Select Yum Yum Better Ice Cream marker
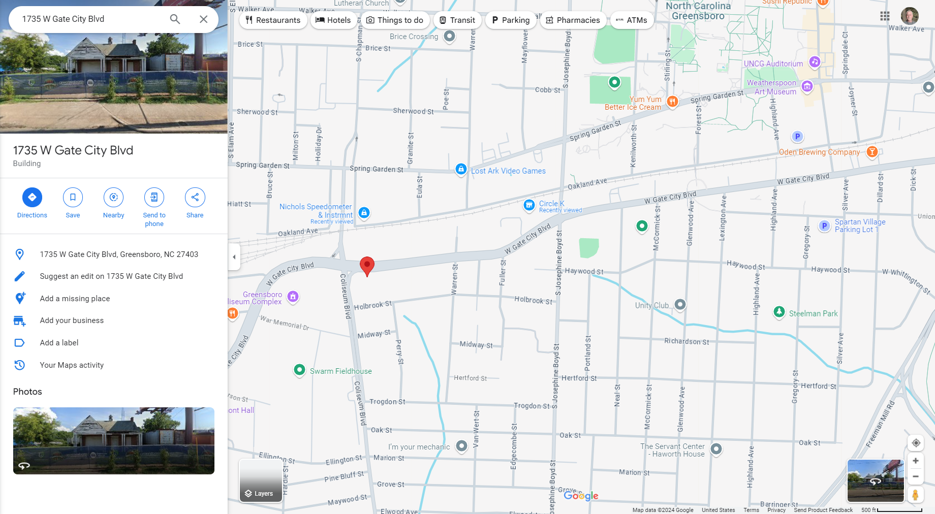The width and height of the screenshot is (935, 514). [x=672, y=102]
